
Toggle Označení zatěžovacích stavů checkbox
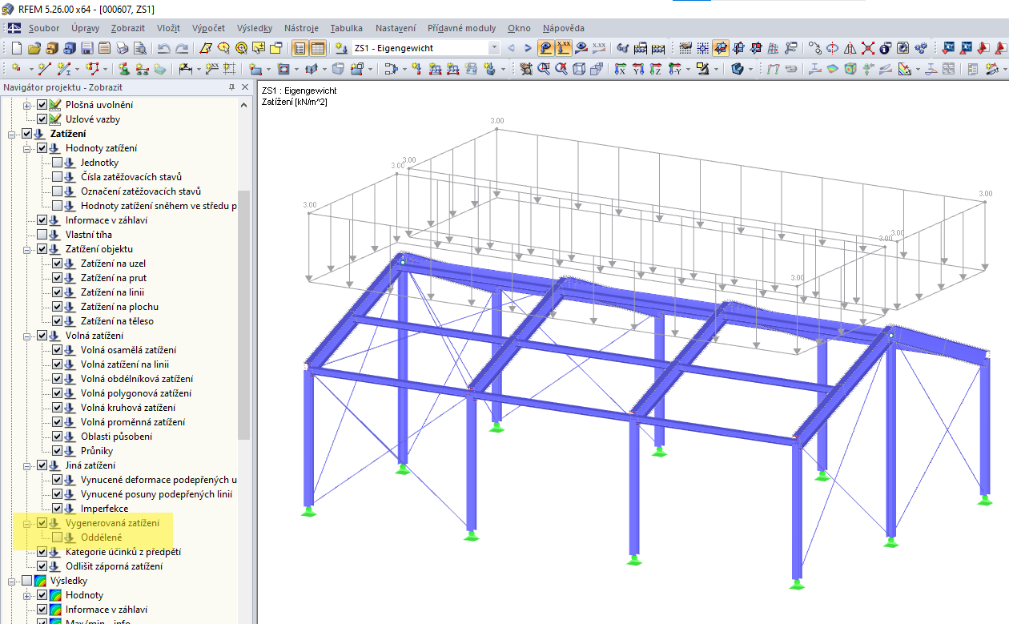click(x=57, y=191)
